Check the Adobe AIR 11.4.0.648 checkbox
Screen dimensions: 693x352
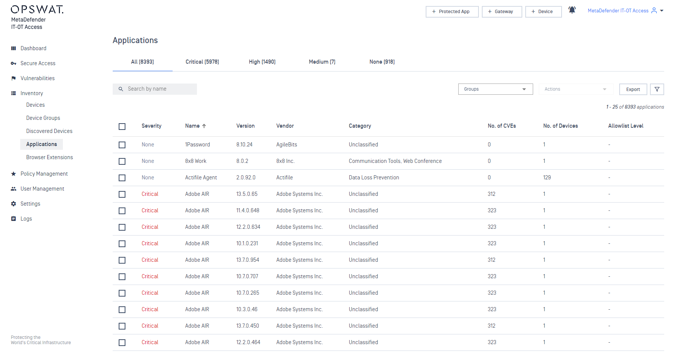(x=122, y=211)
